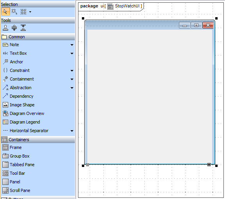Viewport: 225px width, 199px height.
Task: Activate the Sticky stamp tool
Action: 5,28
